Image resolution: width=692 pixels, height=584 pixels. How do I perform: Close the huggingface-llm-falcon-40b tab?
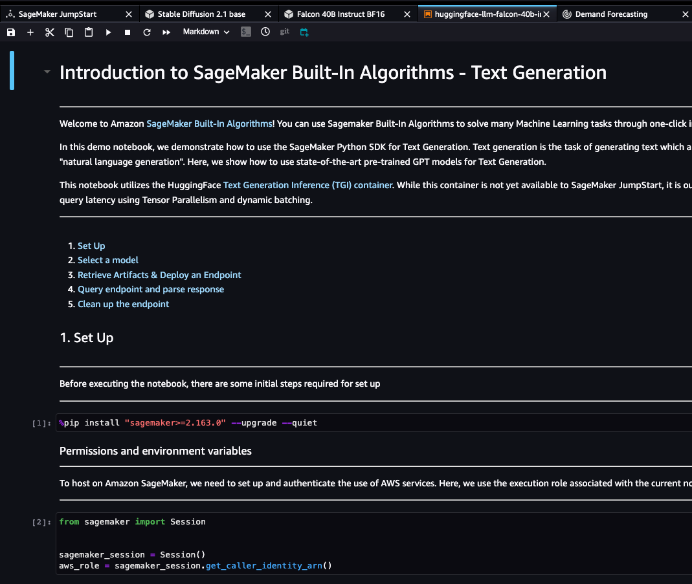[546, 14]
